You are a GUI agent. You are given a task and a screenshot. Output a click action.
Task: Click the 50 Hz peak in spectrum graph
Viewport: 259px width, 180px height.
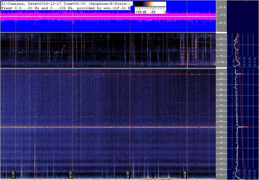(246, 127)
